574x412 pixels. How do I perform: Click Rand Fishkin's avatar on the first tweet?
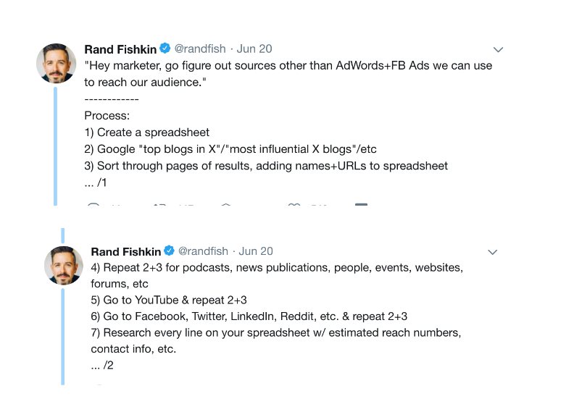click(57, 64)
